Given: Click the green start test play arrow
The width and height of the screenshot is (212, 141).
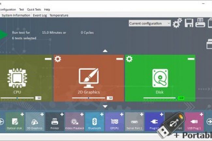Looking at the screenshot, I should [3, 35].
